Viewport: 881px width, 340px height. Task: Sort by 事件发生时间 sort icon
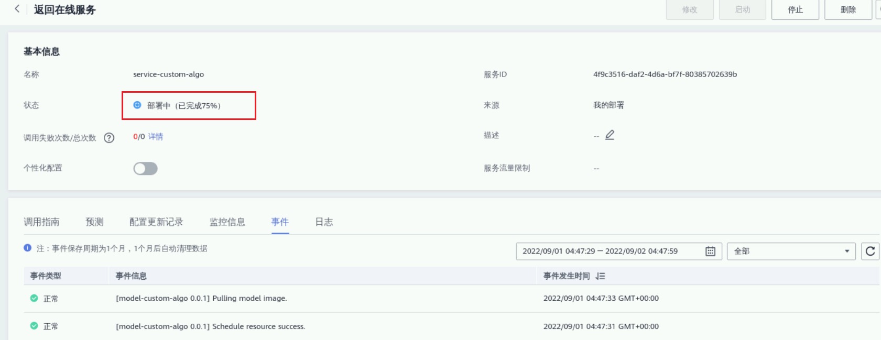[601, 276]
